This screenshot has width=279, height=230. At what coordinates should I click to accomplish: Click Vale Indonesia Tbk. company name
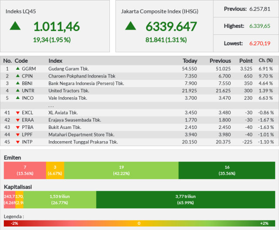[x=68, y=98]
